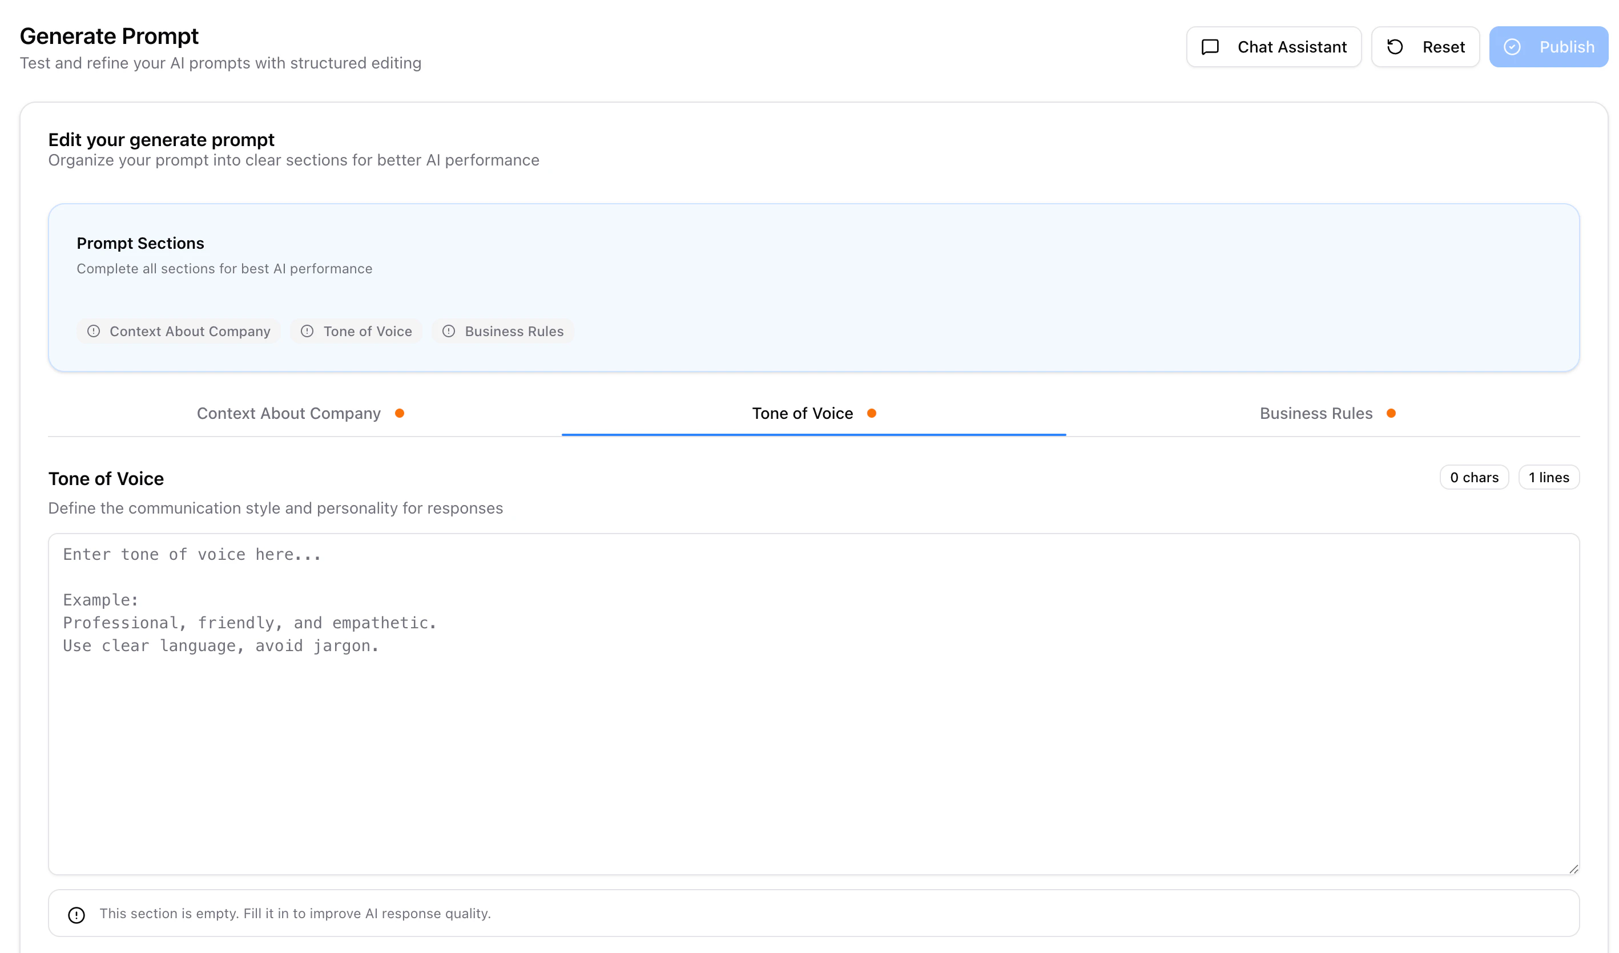Switch to the Context About Company tab

tap(289, 414)
